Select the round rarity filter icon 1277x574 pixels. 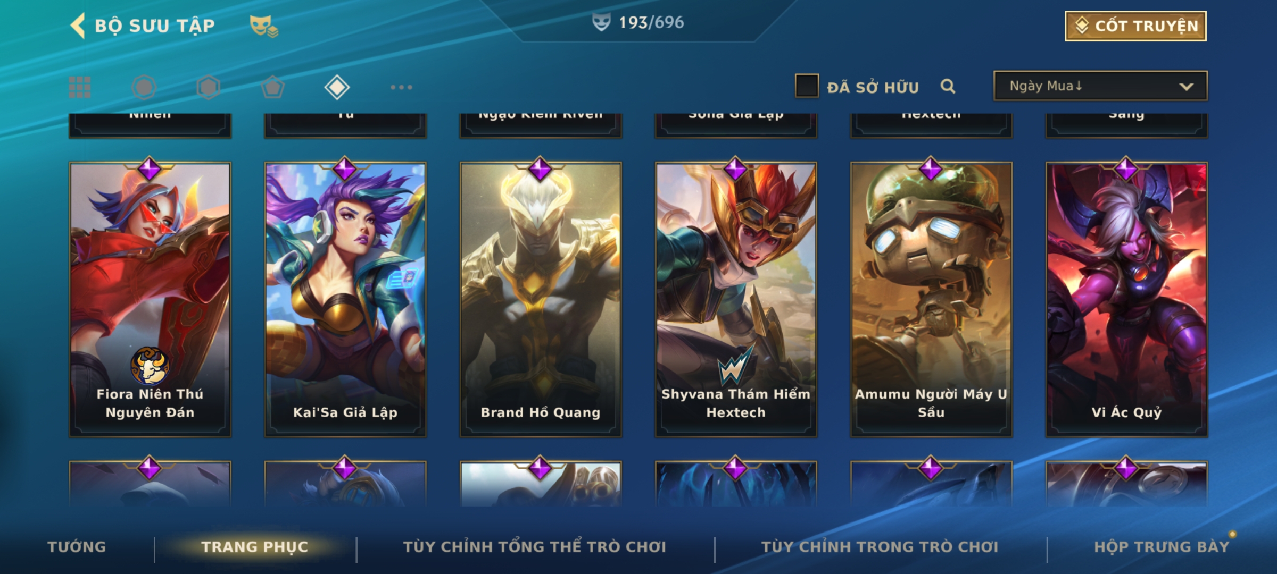point(144,87)
